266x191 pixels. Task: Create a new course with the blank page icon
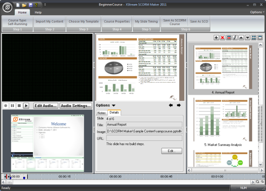(x=18, y=5)
